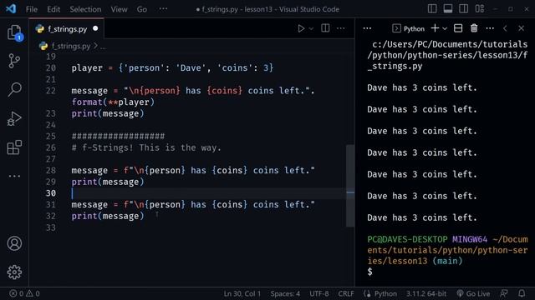Open the Run and Debug view

[x=14, y=118]
